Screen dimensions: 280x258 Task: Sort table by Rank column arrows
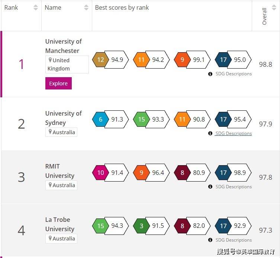coord(36,7)
